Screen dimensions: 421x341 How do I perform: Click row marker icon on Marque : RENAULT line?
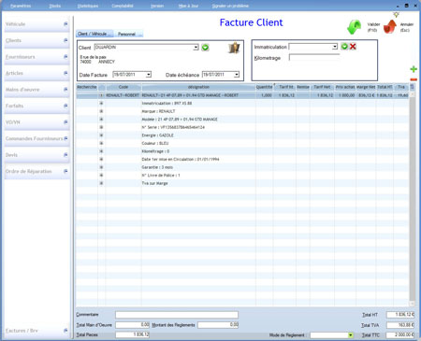click(101, 111)
